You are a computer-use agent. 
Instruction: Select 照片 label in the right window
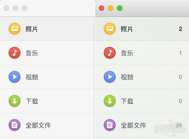(x=127, y=29)
